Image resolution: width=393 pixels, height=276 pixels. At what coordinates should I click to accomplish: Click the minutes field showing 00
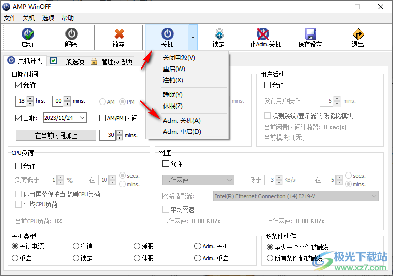point(58,101)
